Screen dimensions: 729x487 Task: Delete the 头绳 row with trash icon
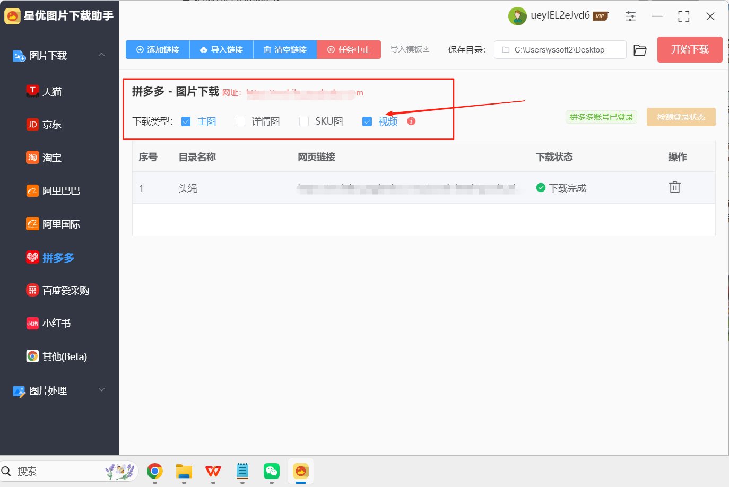[x=675, y=187]
